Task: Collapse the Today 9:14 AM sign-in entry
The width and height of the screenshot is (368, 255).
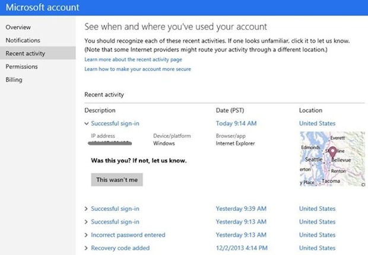Action: pyautogui.click(x=87, y=124)
